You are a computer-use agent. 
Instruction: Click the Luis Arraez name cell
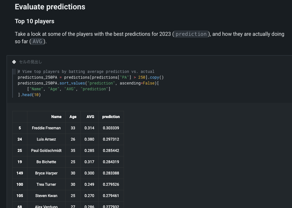coord(46,139)
